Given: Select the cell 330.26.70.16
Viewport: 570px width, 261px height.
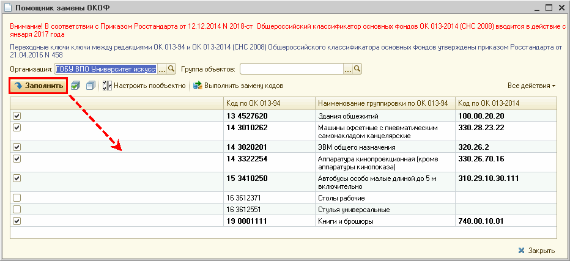Looking at the screenshot, I should pos(506,163).
